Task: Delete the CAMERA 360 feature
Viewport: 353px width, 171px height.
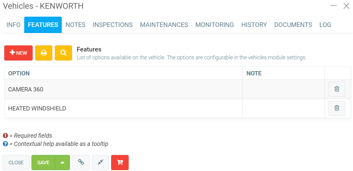Action: click(x=336, y=89)
